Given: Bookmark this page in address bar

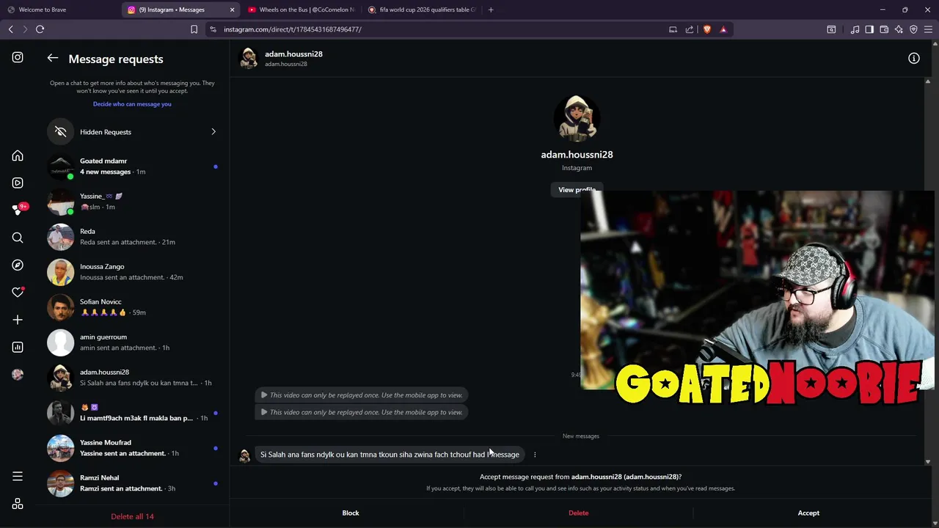Looking at the screenshot, I should (194, 29).
